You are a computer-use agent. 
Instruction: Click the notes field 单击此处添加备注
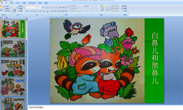click(x=36, y=108)
